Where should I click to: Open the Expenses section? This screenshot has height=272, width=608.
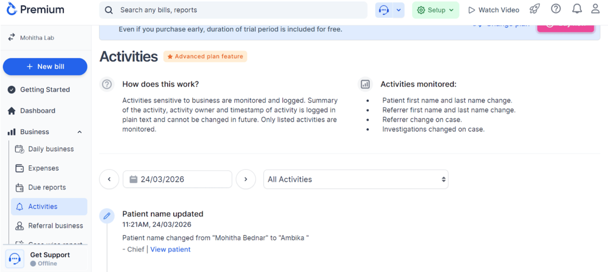point(43,168)
